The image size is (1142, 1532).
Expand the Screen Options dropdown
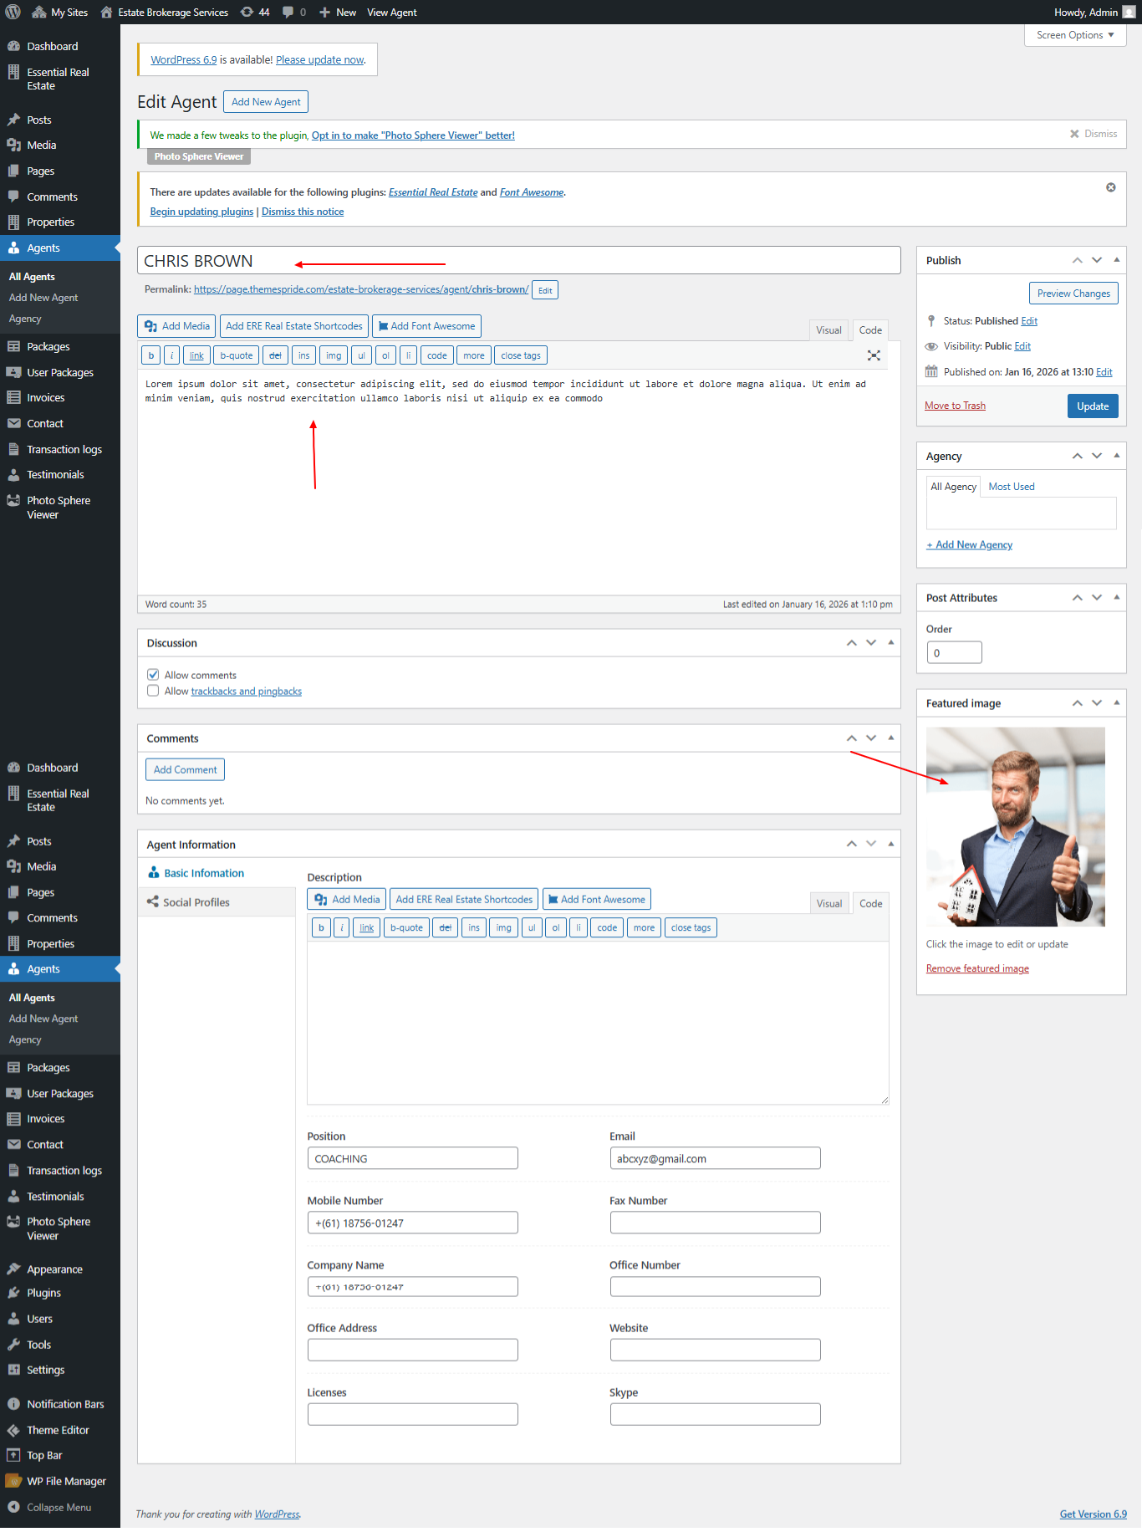1074,35
